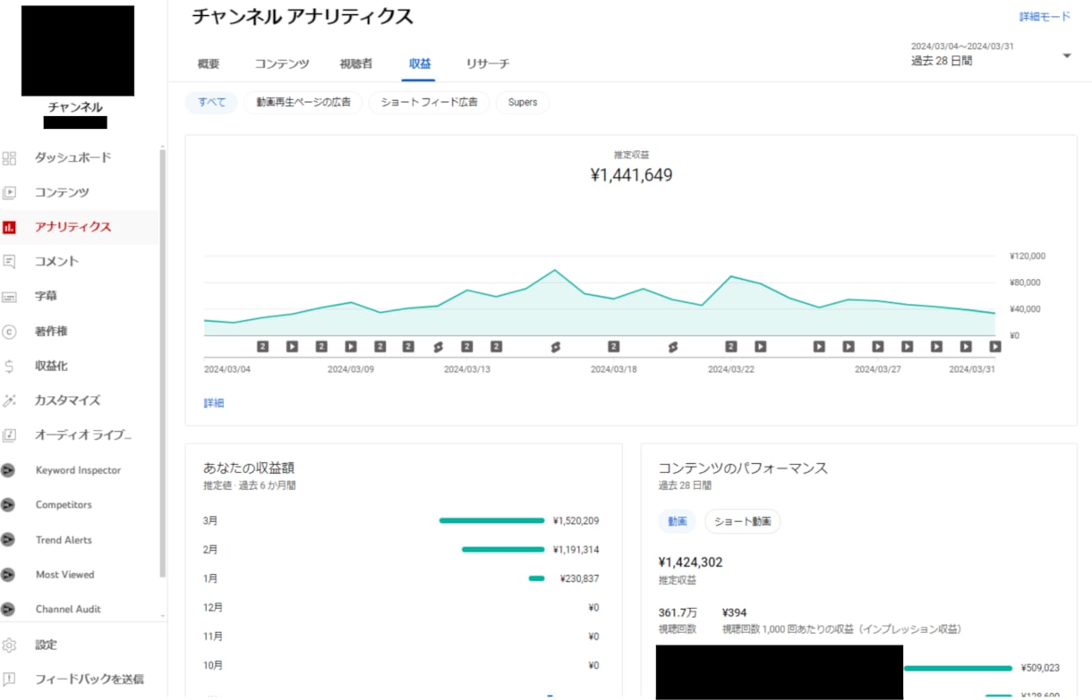Click the bar next to ¥509,023

[958, 668]
